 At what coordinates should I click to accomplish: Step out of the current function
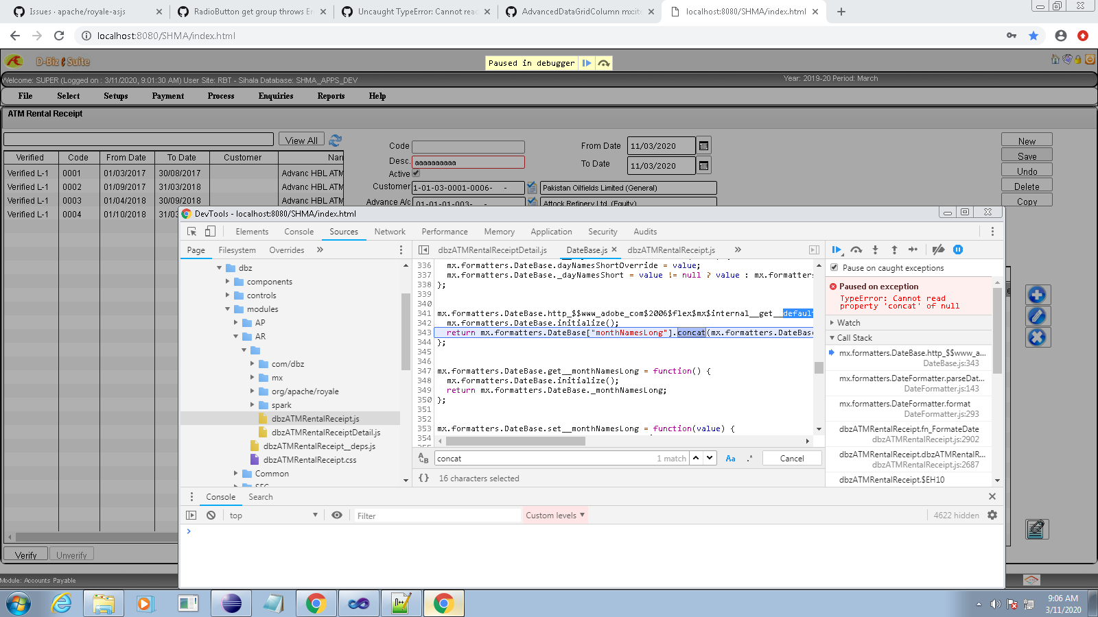click(x=894, y=250)
